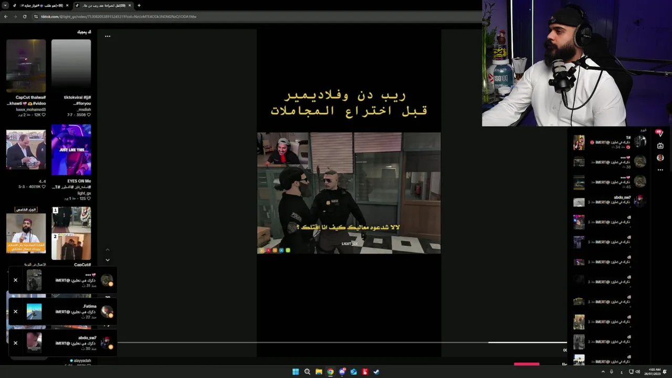Open Windows taskbar search
This screenshot has width=672, height=378.
(x=307, y=372)
